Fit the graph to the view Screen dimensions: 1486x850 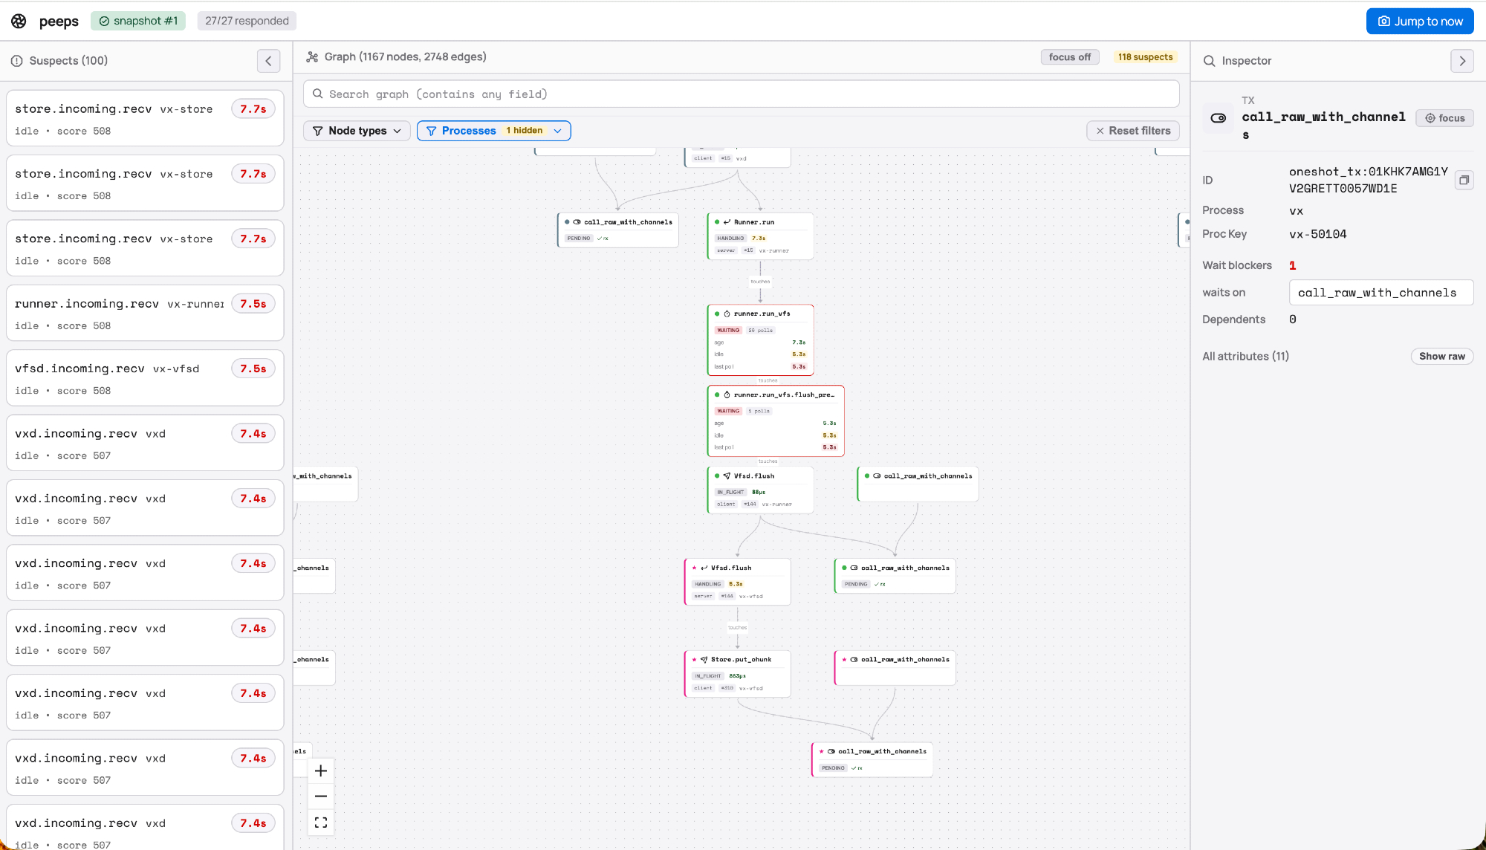(x=321, y=822)
